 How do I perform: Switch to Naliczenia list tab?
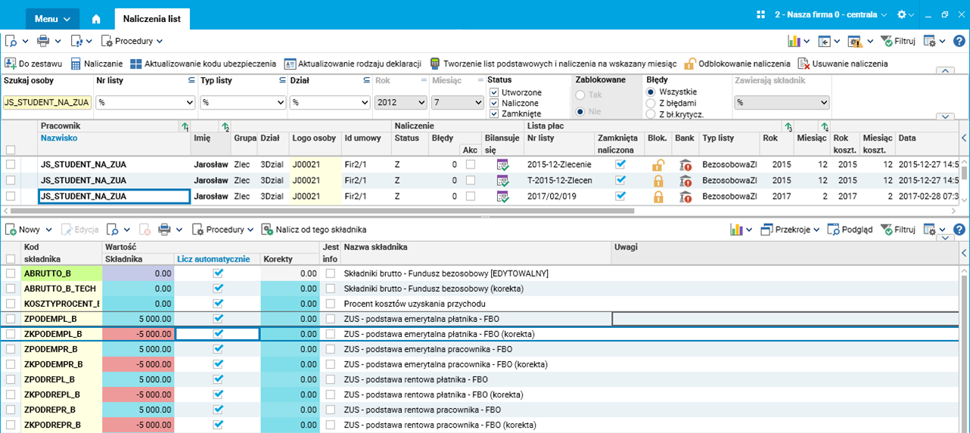(x=151, y=18)
